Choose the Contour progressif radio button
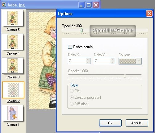Screen dimensions: 155x133 pos(72,98)
